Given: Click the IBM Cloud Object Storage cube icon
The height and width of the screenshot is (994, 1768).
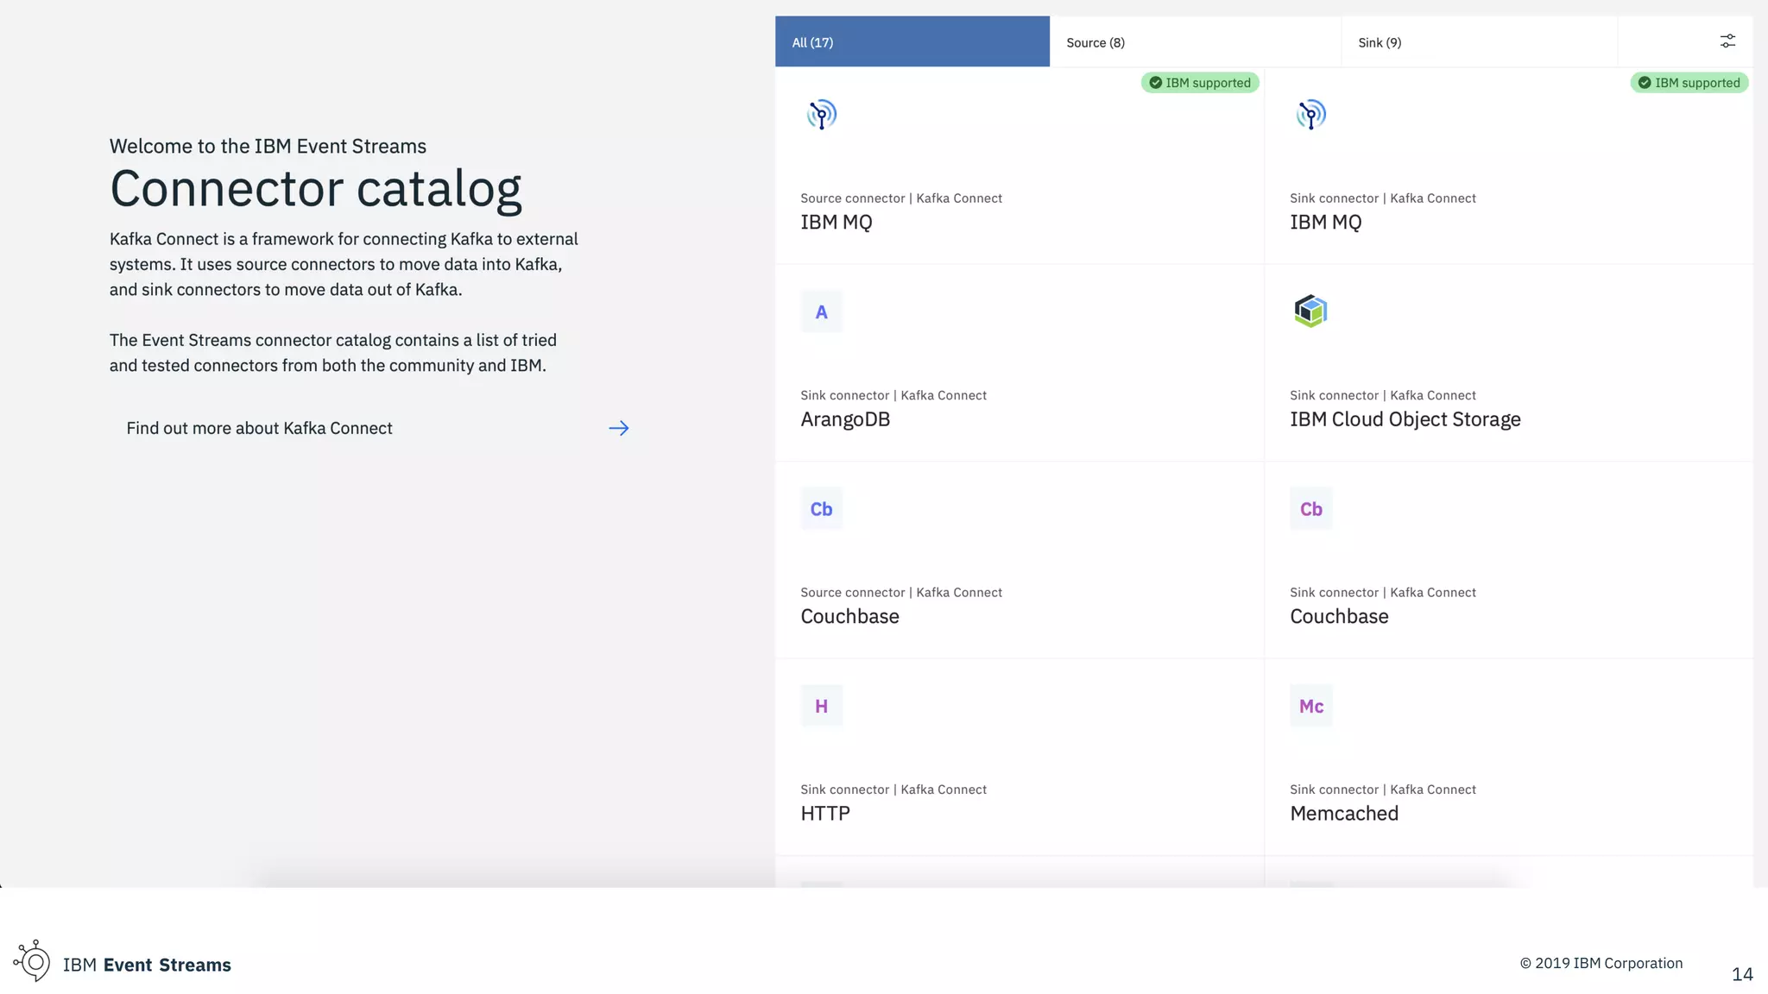Looking at the screenshot, I should pos(1310,311).
